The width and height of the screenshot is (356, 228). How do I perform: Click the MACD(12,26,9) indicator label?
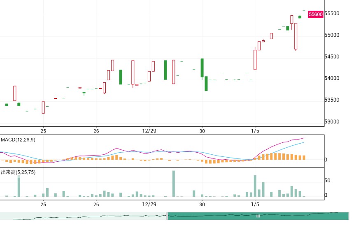click(x=18, y=140)
